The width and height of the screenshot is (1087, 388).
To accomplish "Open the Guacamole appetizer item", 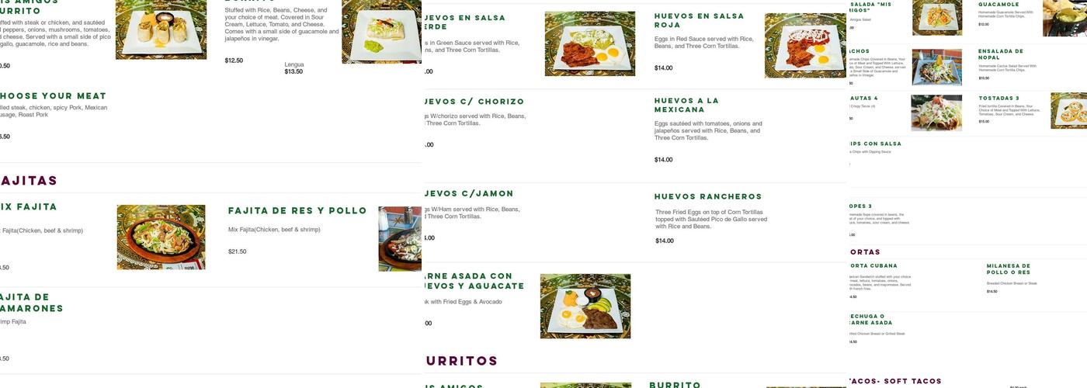I will tap(998, 5).
